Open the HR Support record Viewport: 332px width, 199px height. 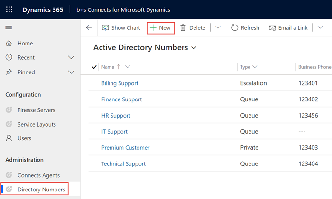point(116,116)
